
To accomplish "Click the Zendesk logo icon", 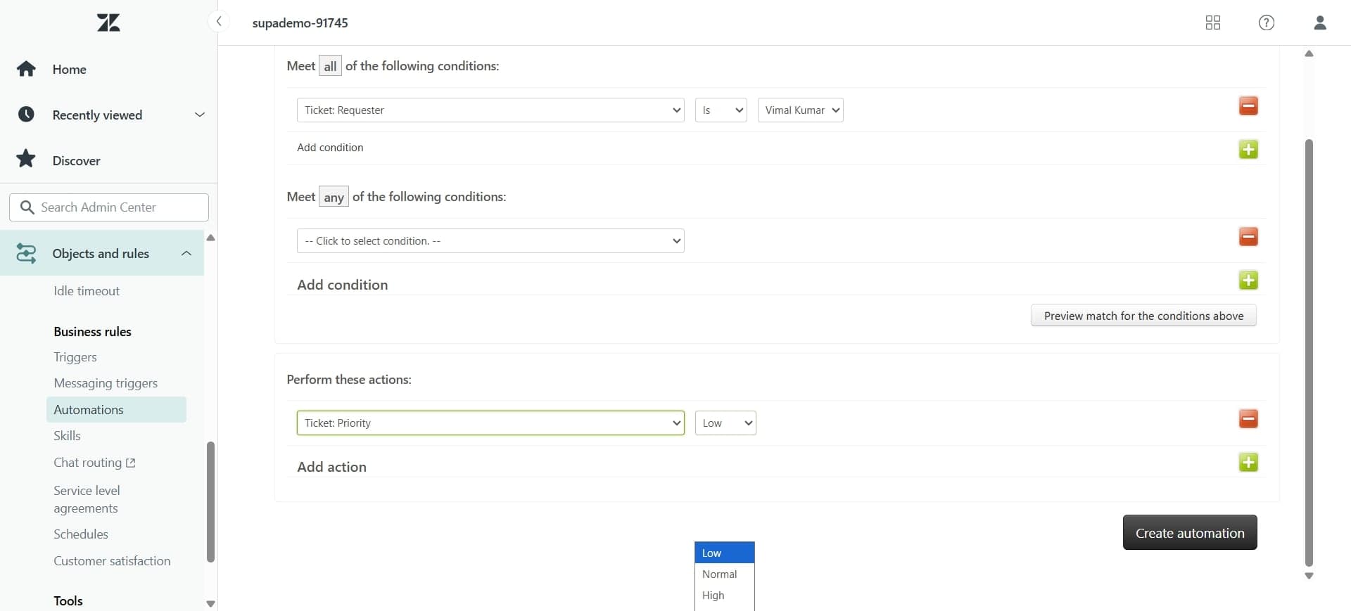I will click(x=108, y=22).
